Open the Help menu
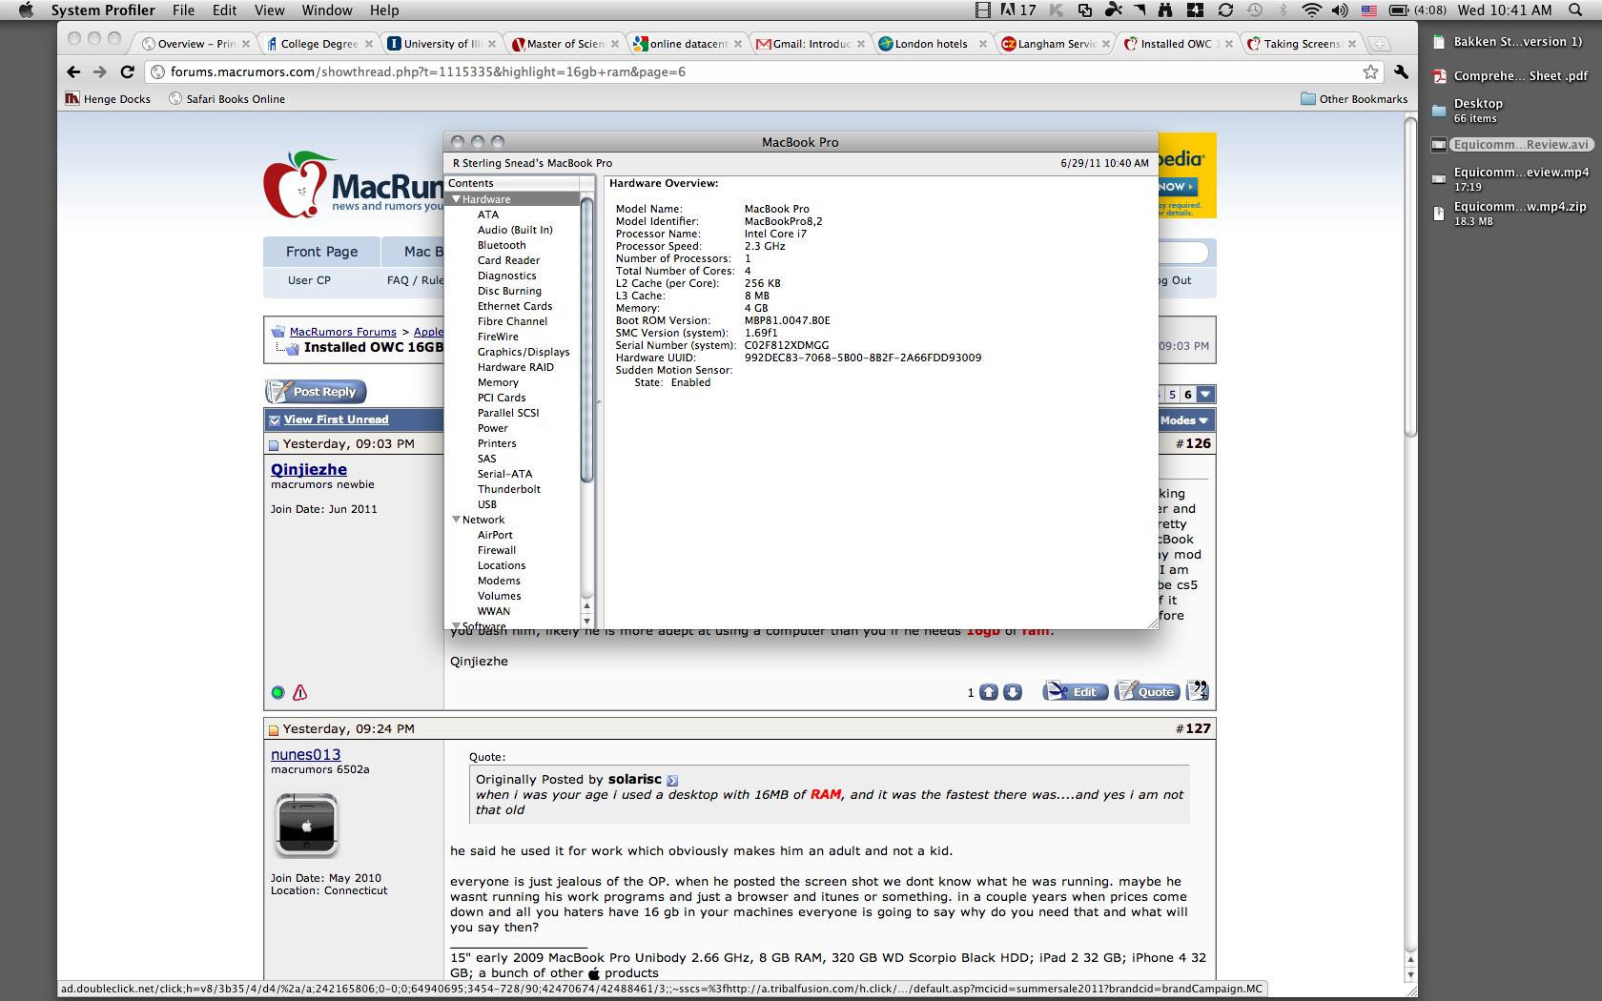Screen dimensions: 1602x1001 pos(384,10)
